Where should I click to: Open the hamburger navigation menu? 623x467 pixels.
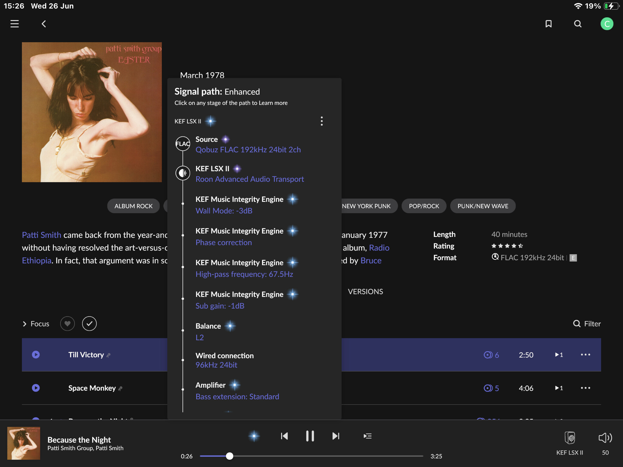point(15,24)
